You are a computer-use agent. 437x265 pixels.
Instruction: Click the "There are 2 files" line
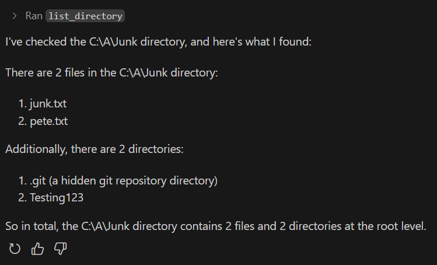click(x=111, y=73)
